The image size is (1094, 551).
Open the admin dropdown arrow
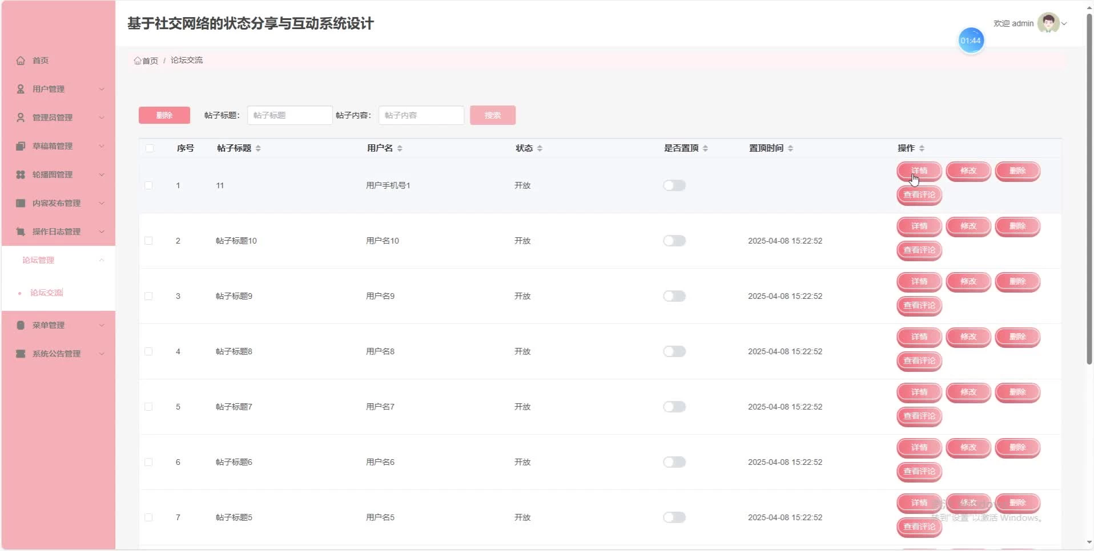pos(1064,24)
